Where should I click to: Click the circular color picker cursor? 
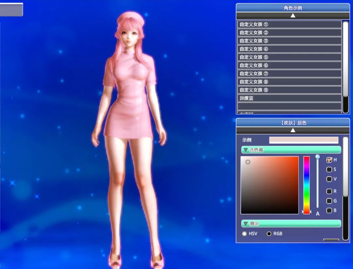click(248, 162)
